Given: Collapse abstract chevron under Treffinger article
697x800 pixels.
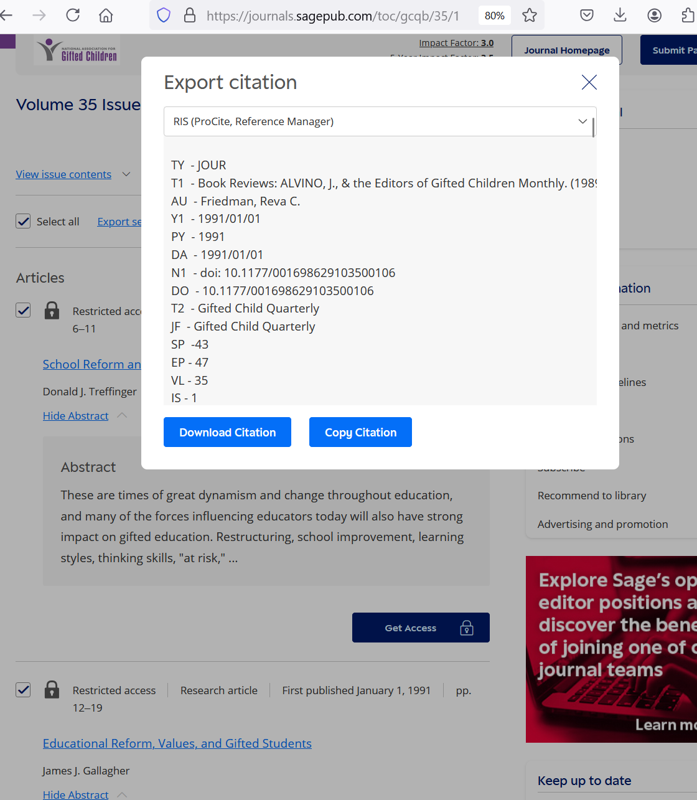Looking at the screenshot, I should pos(122,415).
